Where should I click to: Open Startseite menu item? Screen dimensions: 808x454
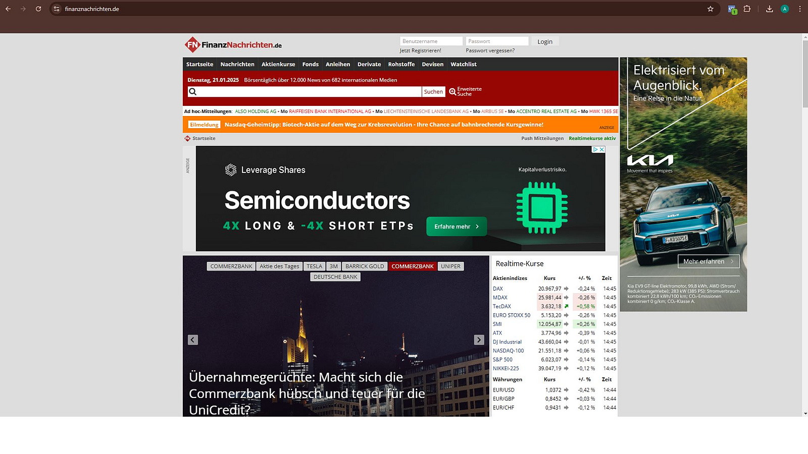[199, 64]
